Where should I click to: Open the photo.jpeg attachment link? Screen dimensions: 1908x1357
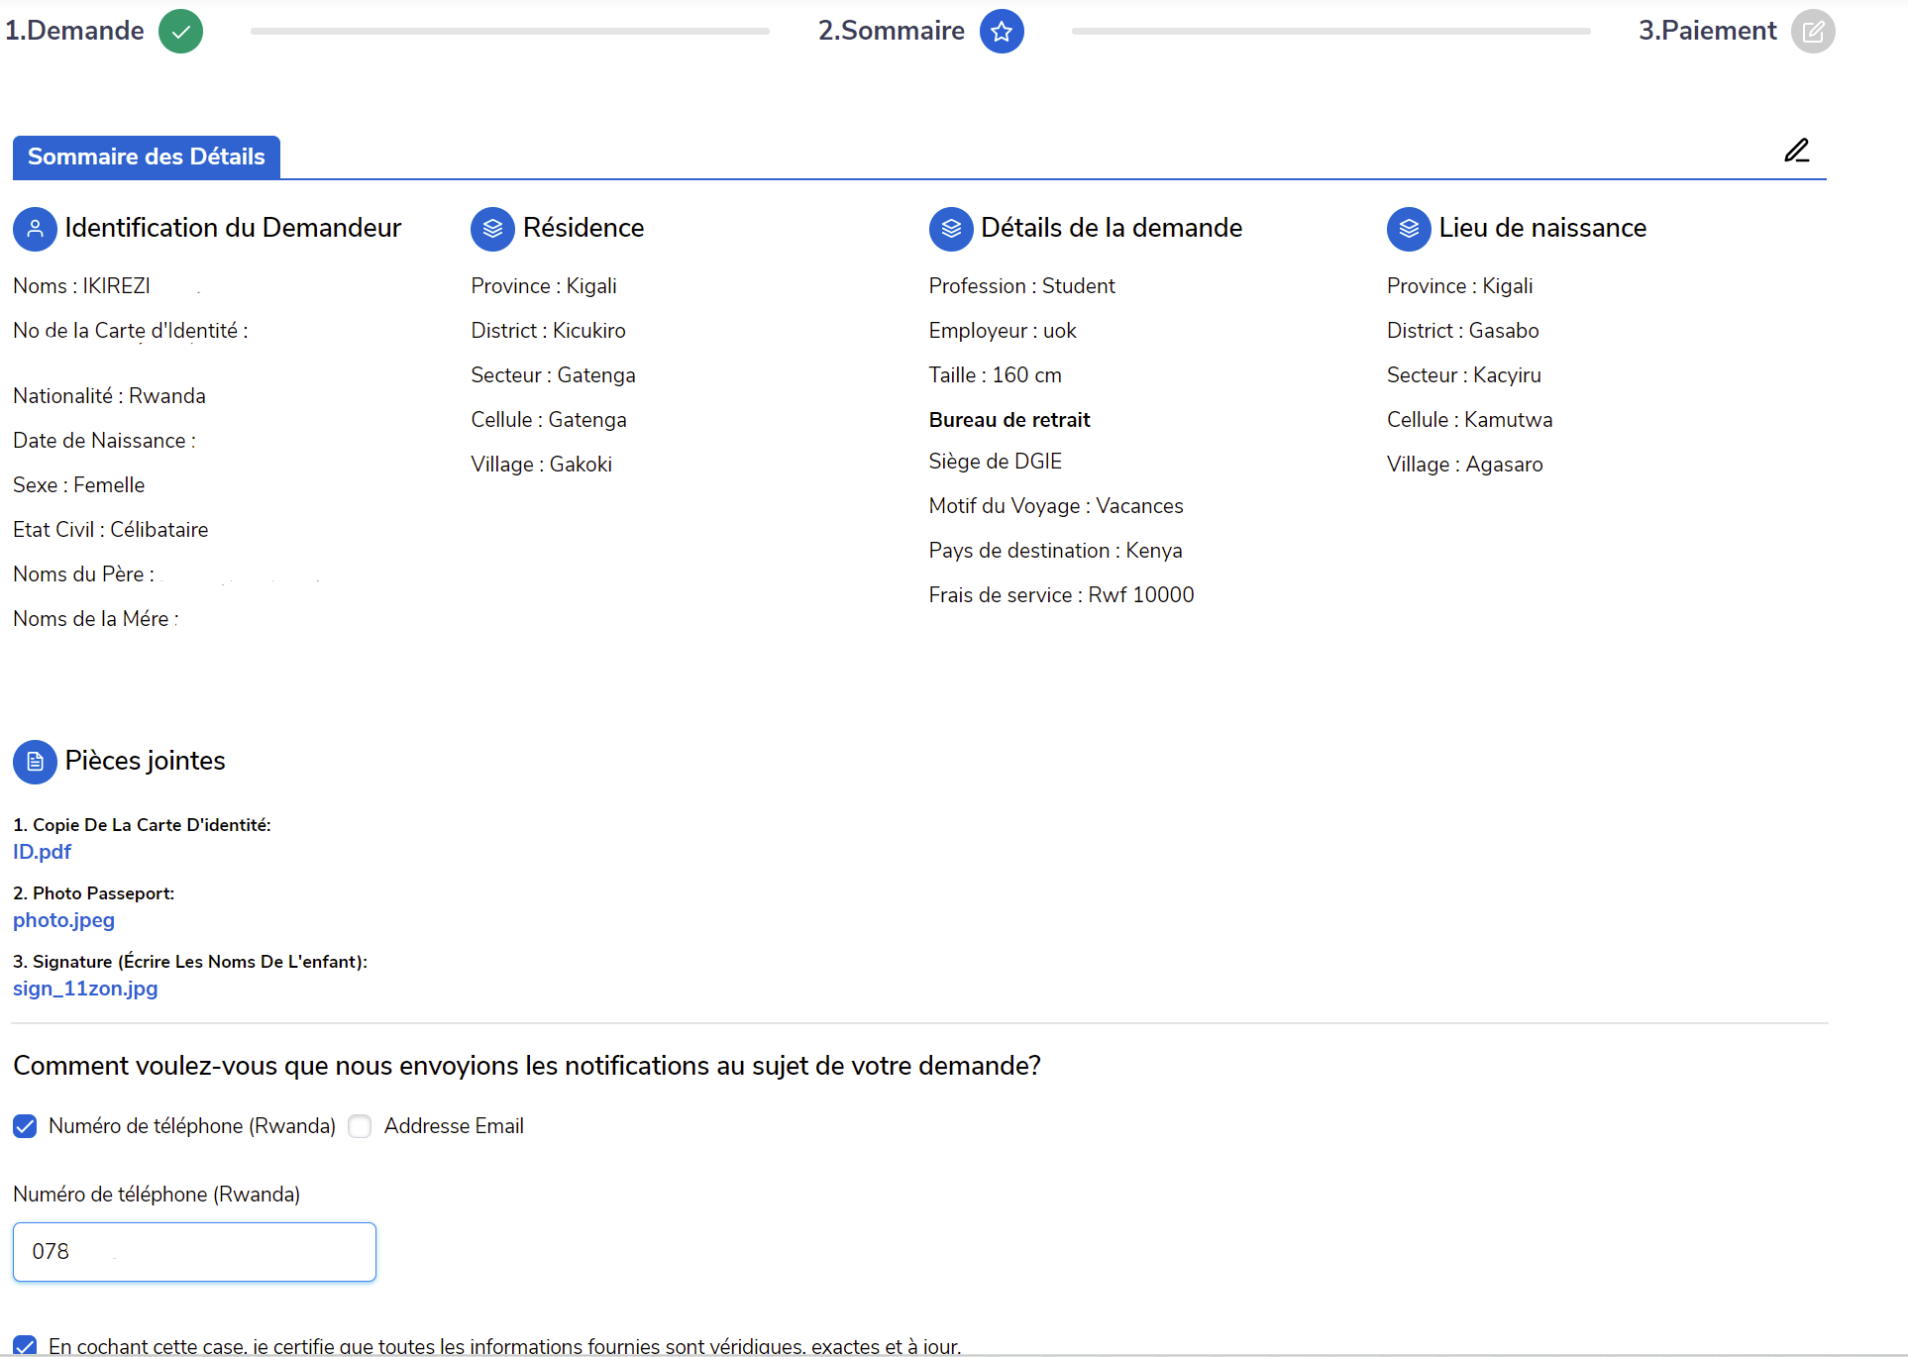click(x=63, y=920)
